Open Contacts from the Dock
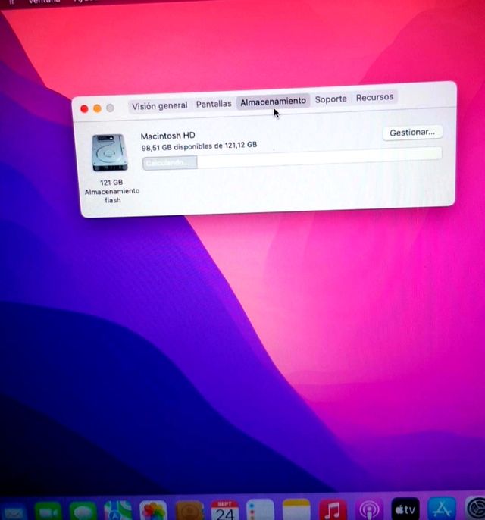The height and width of the screenshot is (520, 485). [x=189, y=510]
